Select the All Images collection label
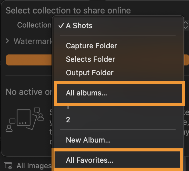The height and width of the screenshot is (171, 189). (x=34, y=166)
